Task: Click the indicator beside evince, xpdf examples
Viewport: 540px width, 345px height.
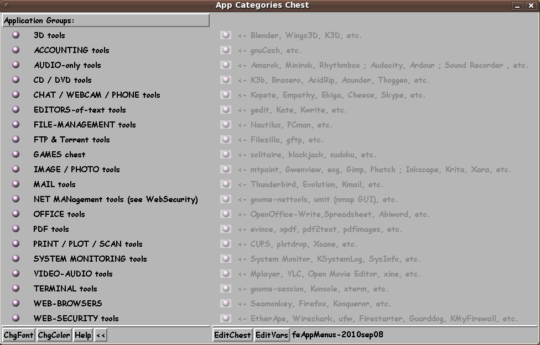Action: pyautogui.click(x=225, y=229)
